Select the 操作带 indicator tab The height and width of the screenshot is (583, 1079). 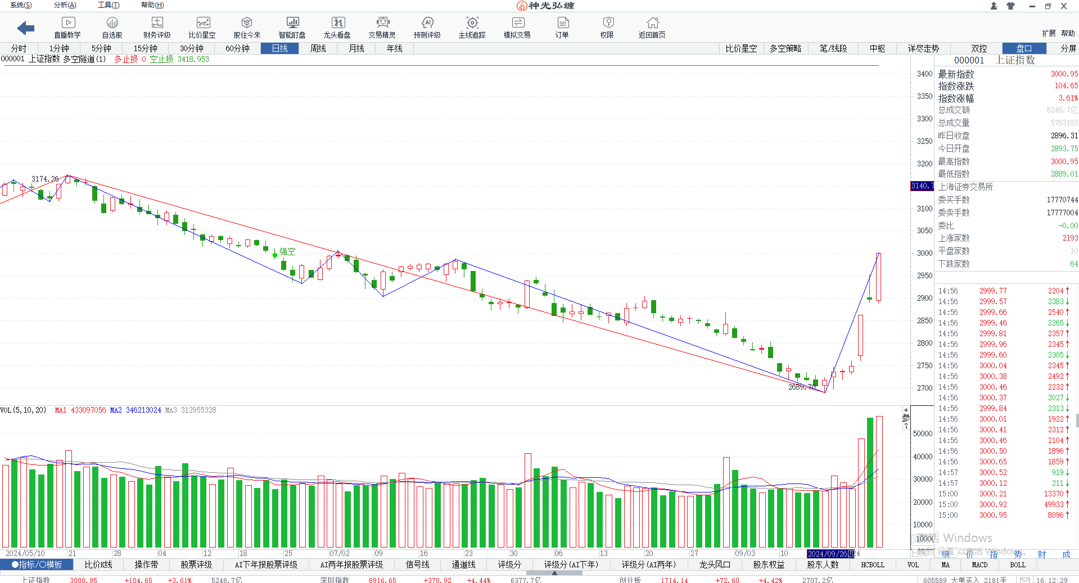(146, 564)
